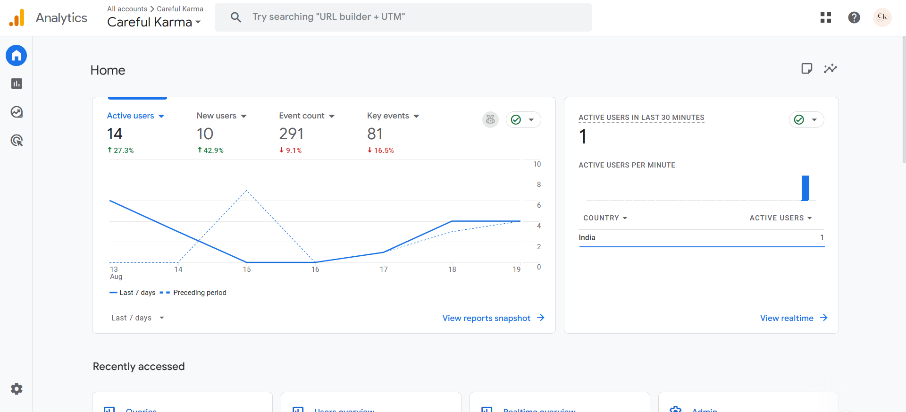Open the Google apps grid

(825, 17)
